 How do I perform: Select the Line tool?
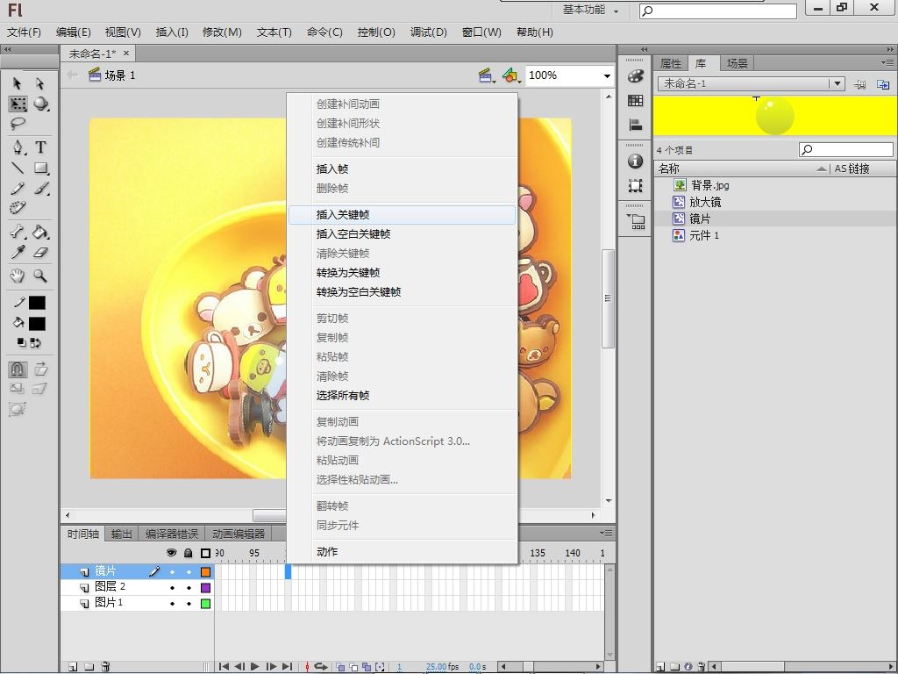[18, 168]
